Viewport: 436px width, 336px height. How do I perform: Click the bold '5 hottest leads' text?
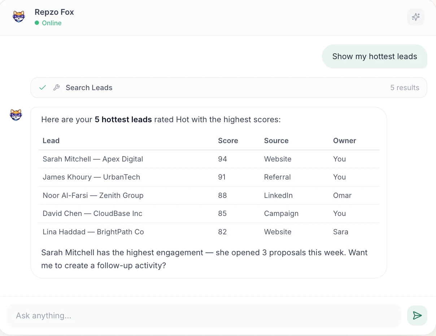coord(123,119)
